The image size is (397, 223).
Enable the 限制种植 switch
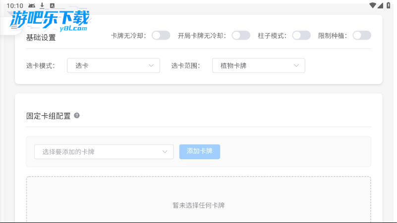click(x=362, y=36)
